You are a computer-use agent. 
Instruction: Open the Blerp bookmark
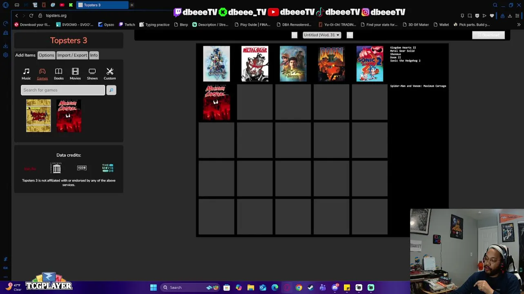coord(181,24)
